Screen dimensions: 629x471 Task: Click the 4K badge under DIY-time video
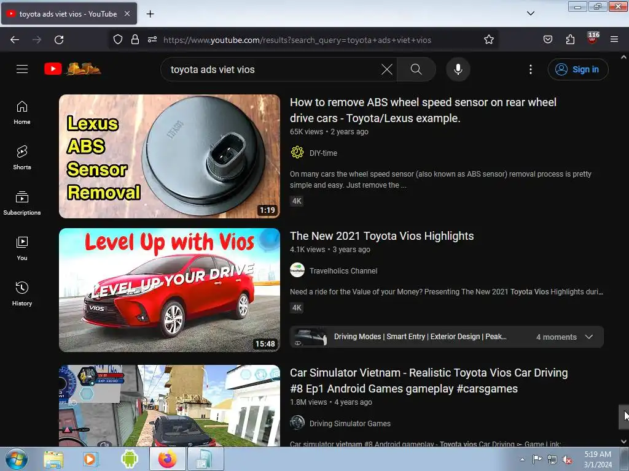click(x=297, y=201)
